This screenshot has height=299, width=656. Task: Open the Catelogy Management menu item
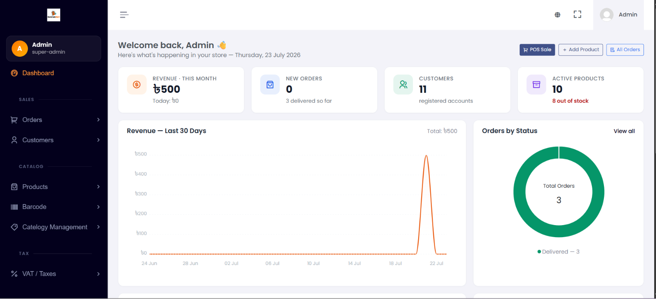tap(54, 227)
